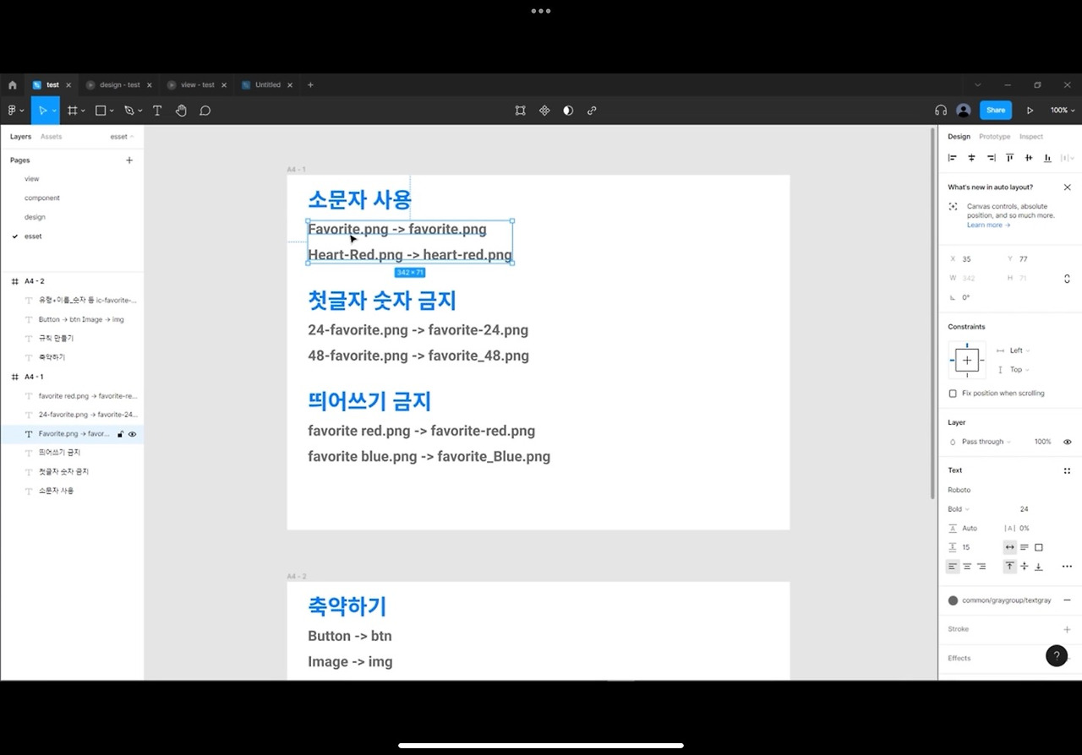Add a stroke with plus button
Image resolution: width=1082 pixels, height=755 pixels.
pyautogui.click(x=1067, y=629)
